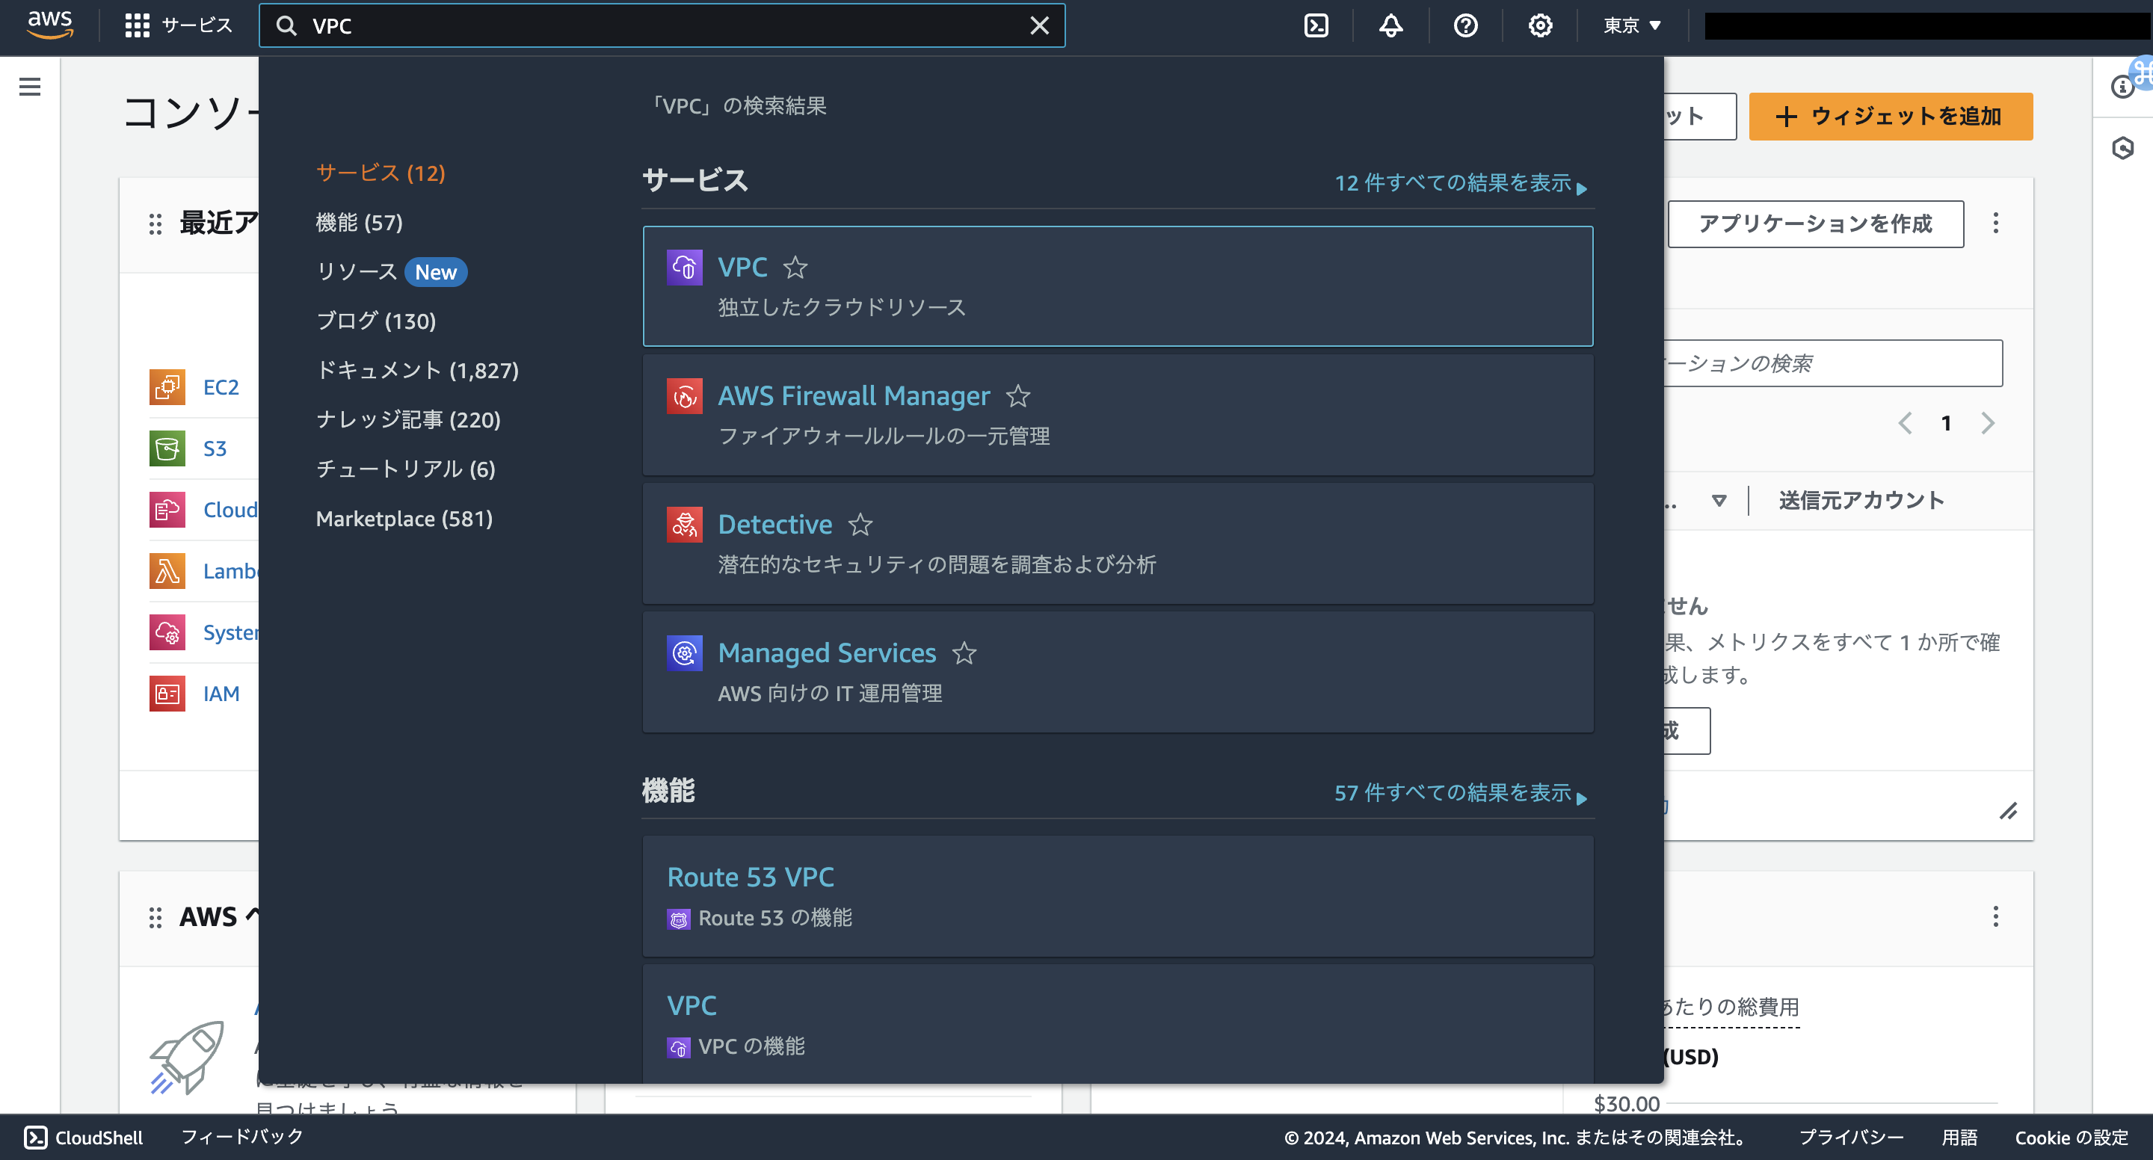Screen dimensions: 2153x1160
Task: Expand the 東京 region dropdown
Action: tap(1631, 26)
